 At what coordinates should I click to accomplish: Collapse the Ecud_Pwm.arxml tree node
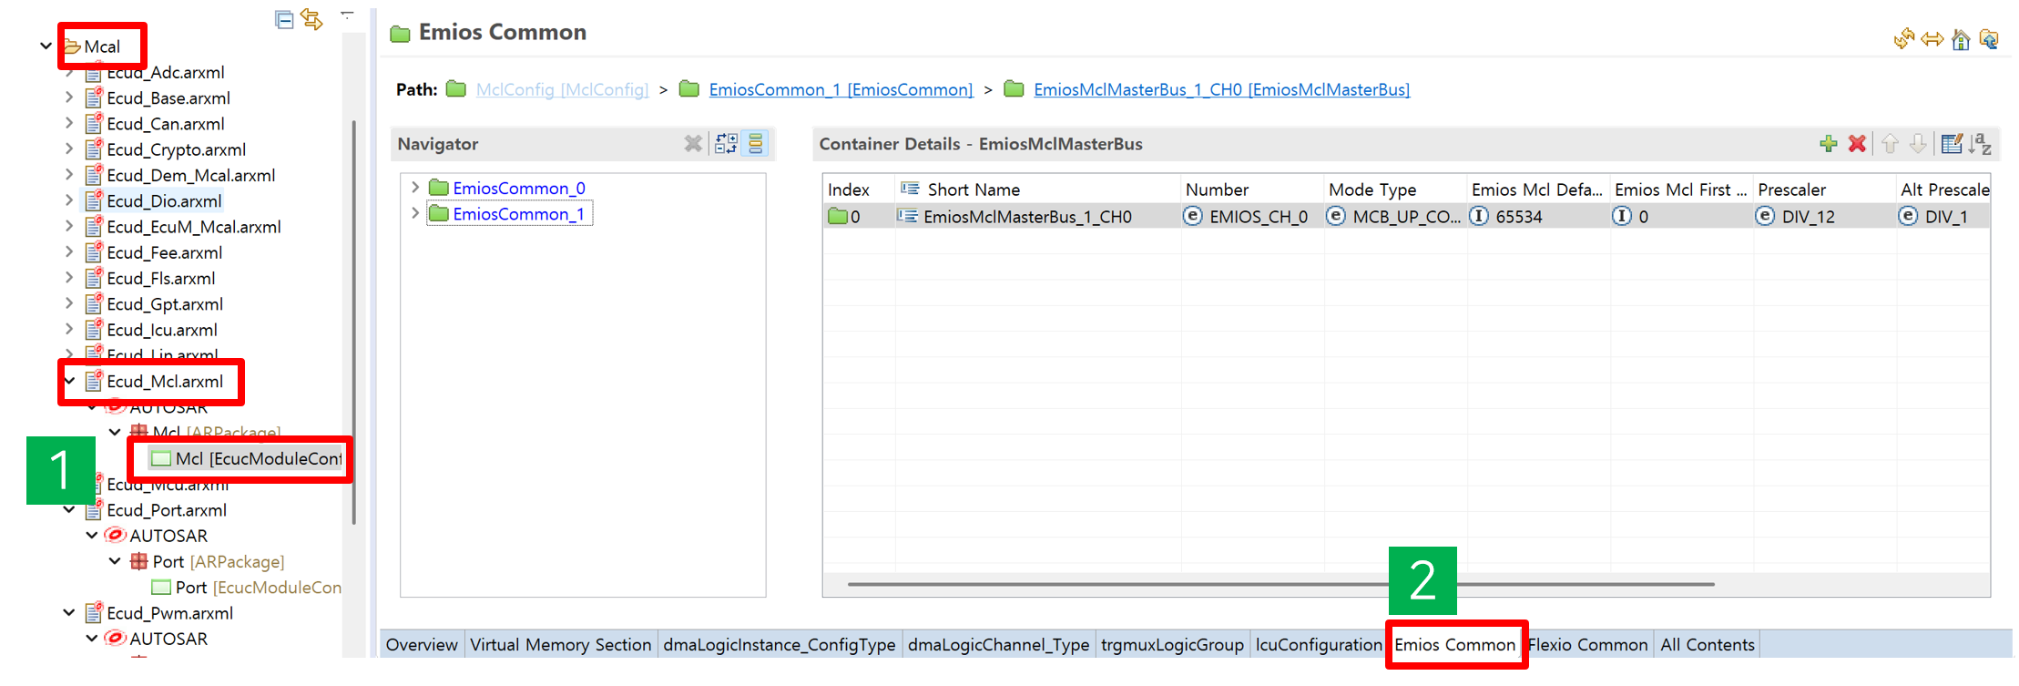(69, 613)
